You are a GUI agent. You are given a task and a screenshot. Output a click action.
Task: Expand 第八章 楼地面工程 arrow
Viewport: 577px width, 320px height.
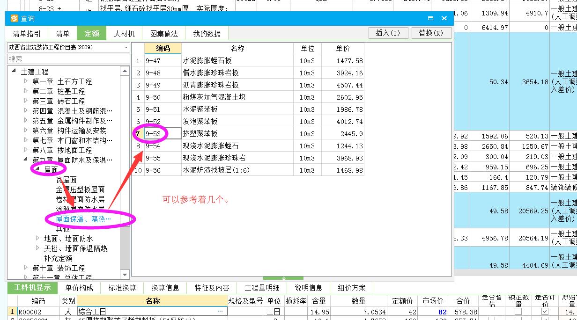(26, 150)
